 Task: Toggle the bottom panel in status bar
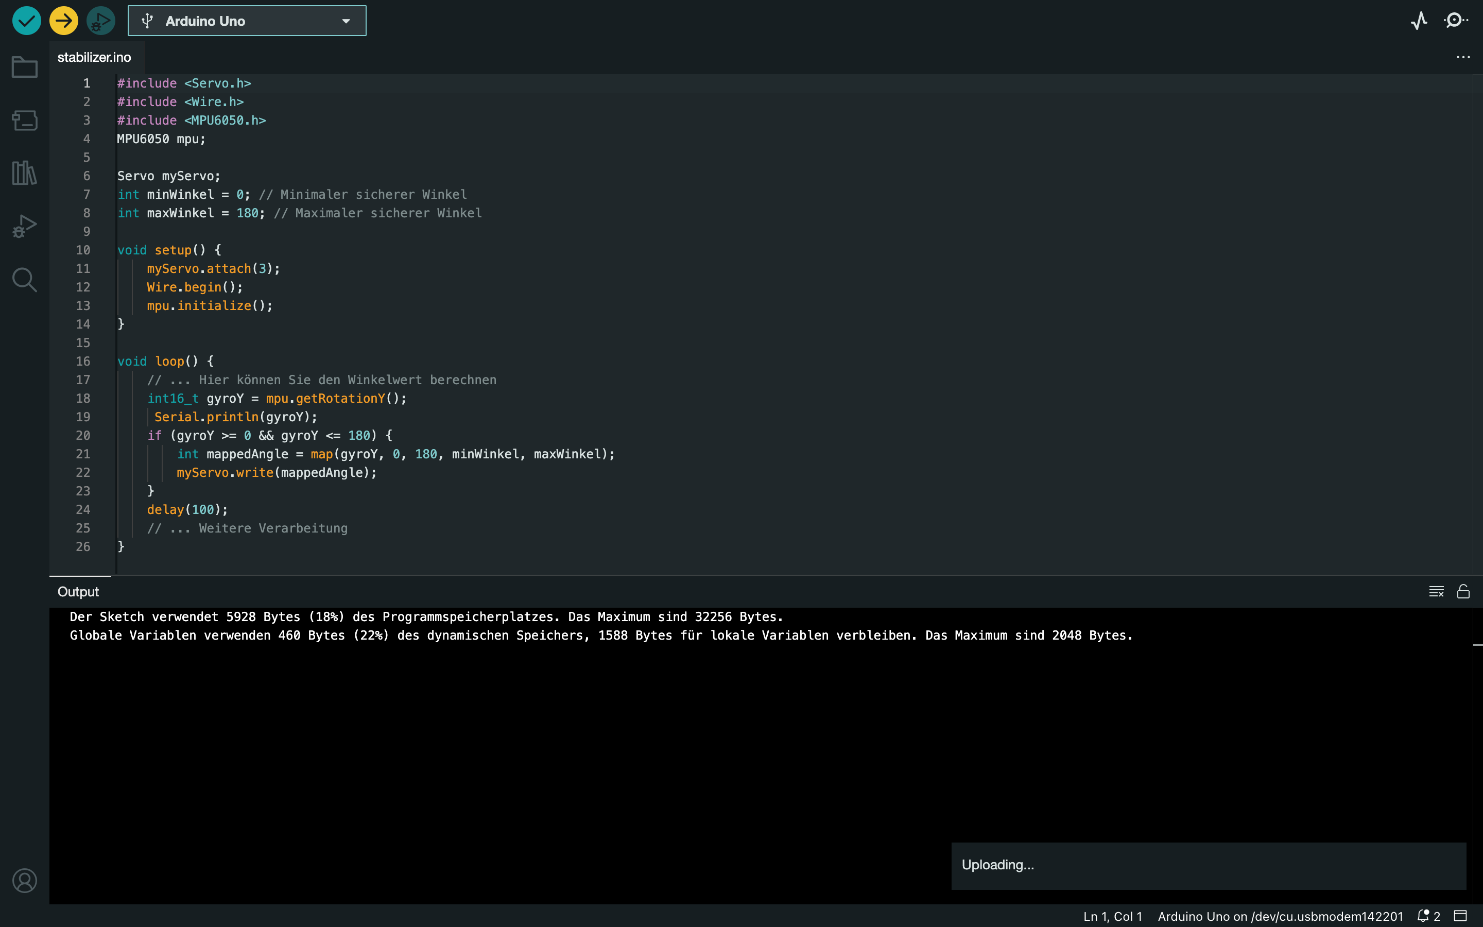pyautogui.click(x=1461, y=916)
